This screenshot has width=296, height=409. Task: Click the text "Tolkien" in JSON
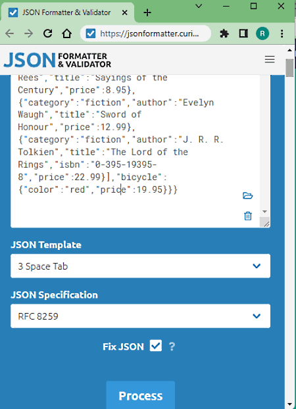[x=36, y=152]
